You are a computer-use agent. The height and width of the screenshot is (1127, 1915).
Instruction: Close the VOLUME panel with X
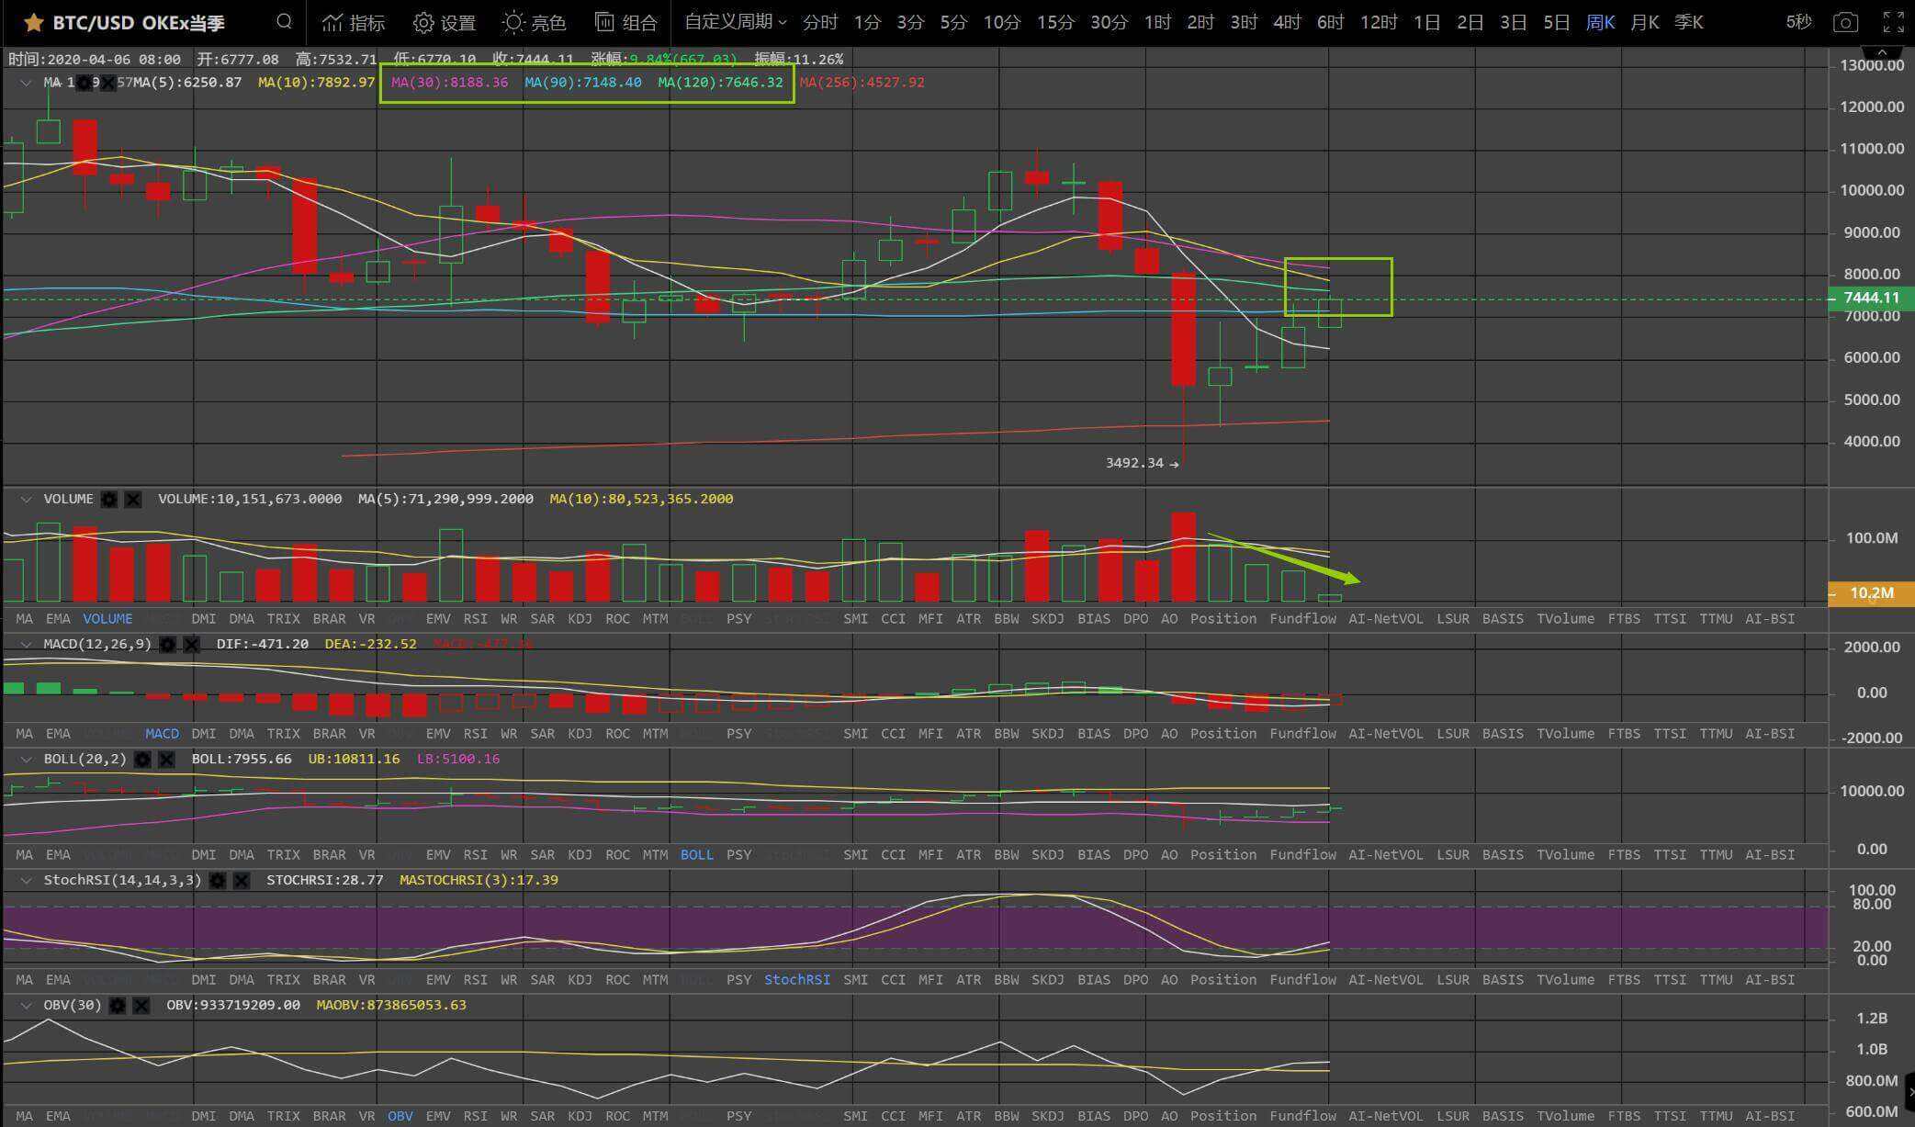click(133, 500)
